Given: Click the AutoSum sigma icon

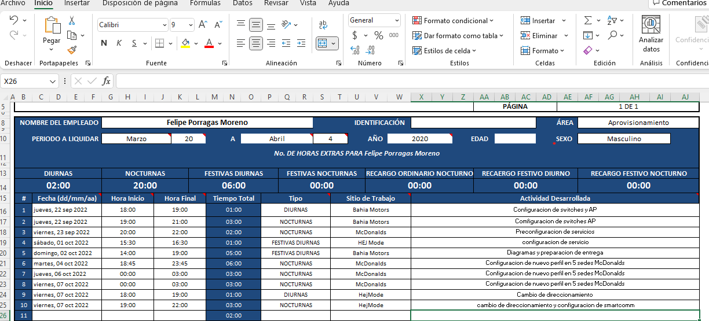Looking at the screenshot, I should [588, 20].
